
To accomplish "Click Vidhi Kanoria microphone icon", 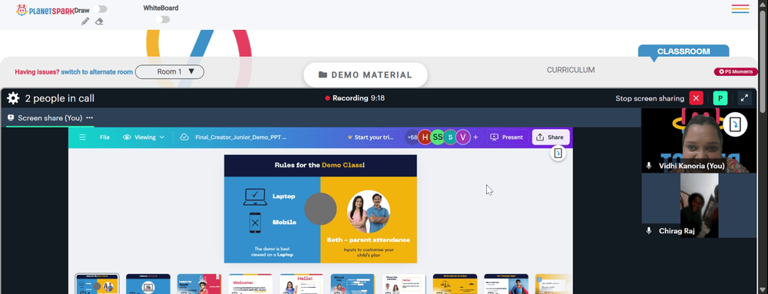I will coord(649,166).
